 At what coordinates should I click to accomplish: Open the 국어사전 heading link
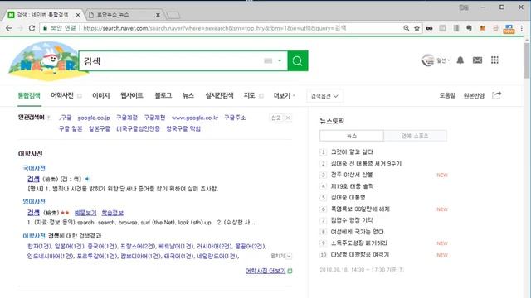point(34,168)
